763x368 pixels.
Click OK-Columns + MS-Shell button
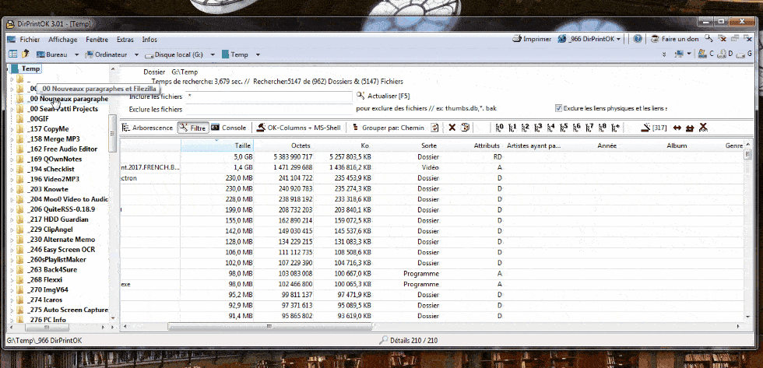tap(299, 128)
